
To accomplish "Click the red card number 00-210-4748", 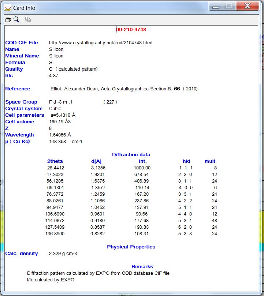I will click(x=131, y=30).
